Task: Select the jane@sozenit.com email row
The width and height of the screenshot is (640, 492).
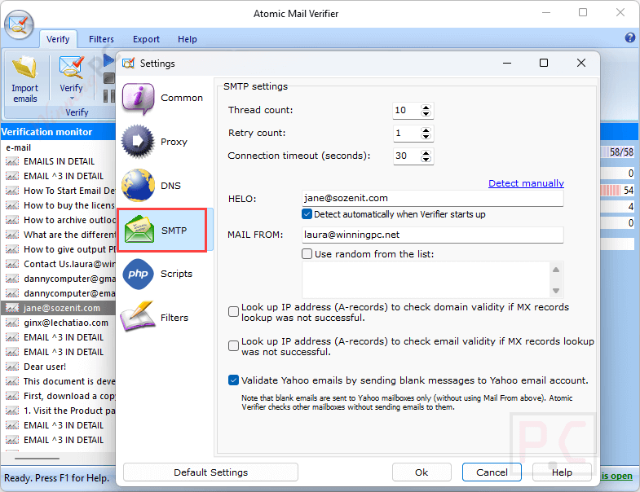Action: [x=59, y=308]
